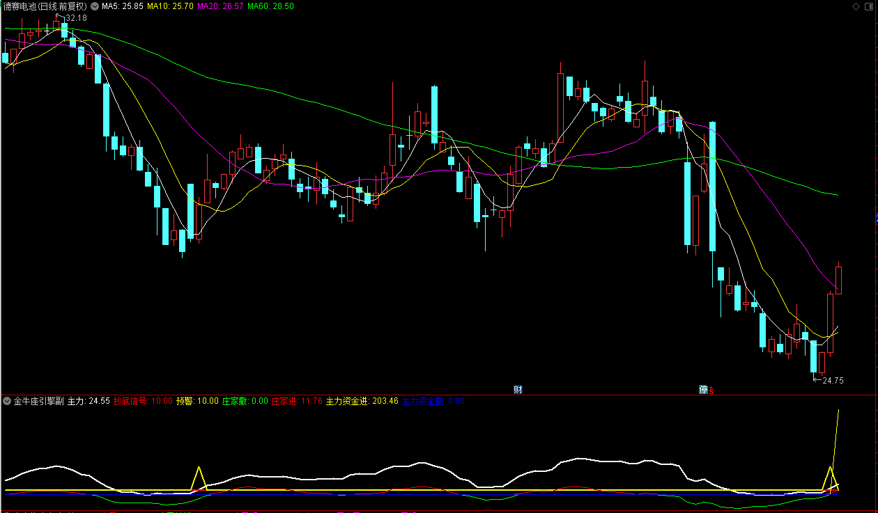Click the magenta MA20: 26.57 label
This screenshot has height=513, width=878.
click(220, 6)
